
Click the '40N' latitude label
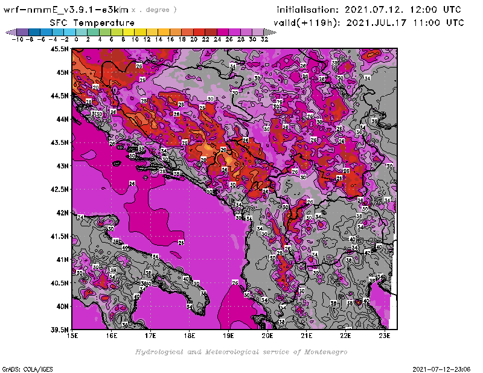coord(62,307)
